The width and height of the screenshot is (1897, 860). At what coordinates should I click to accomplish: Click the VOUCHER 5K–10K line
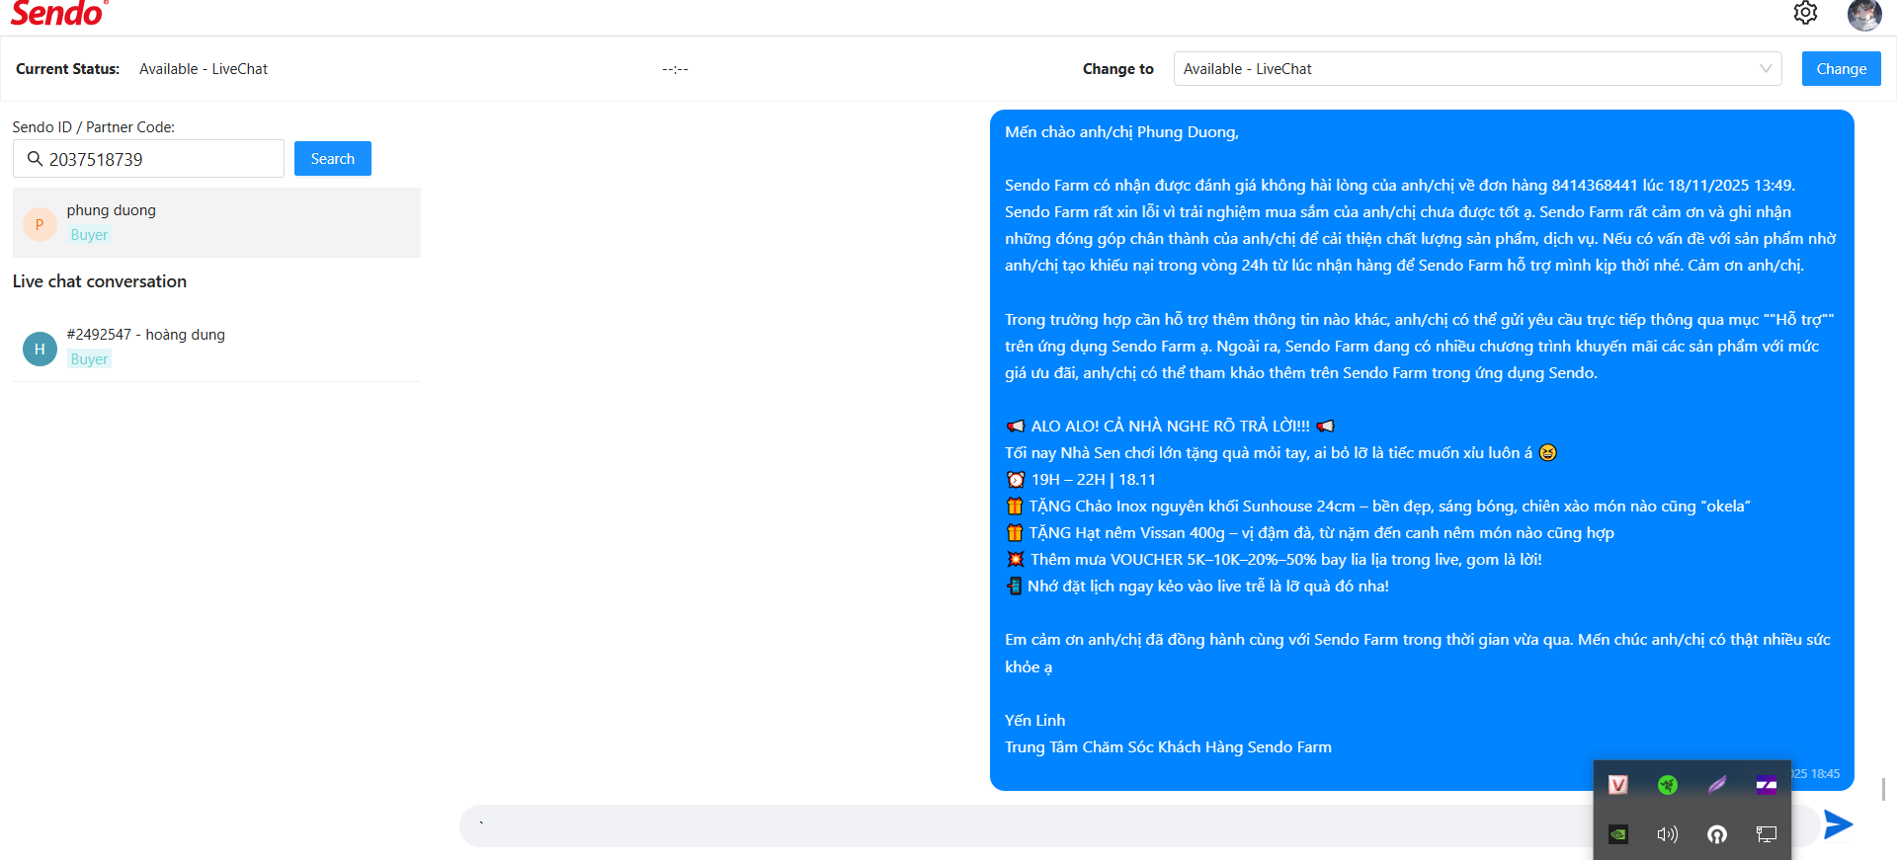[1275, 560]
